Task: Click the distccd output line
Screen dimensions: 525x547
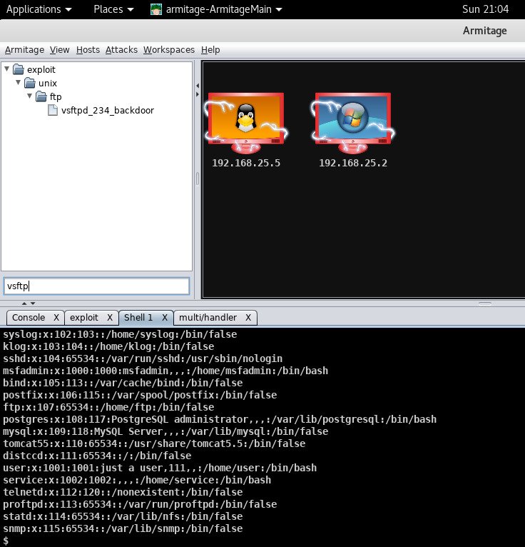Action: tap(97, 456)
